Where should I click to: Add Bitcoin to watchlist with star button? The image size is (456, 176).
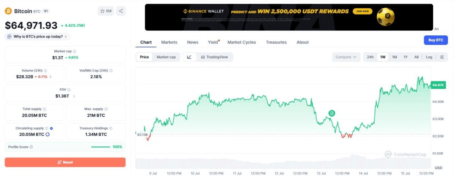tap(106, 11)
